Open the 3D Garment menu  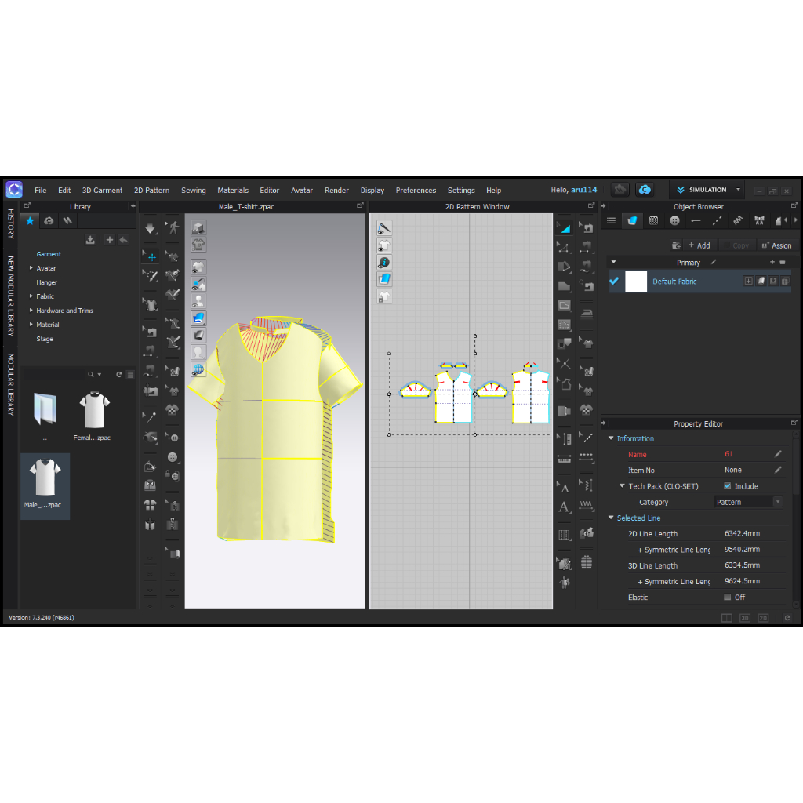tap(103, 190)
